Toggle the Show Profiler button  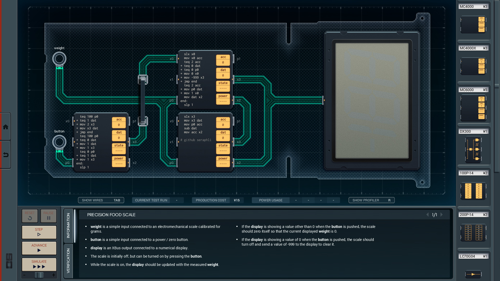[x=371, y=200]
